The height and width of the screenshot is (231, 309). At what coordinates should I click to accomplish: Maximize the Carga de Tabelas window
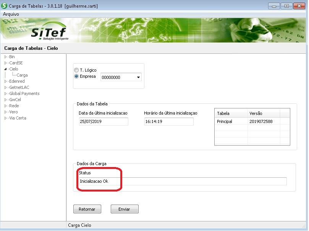(x=286, y=6)
